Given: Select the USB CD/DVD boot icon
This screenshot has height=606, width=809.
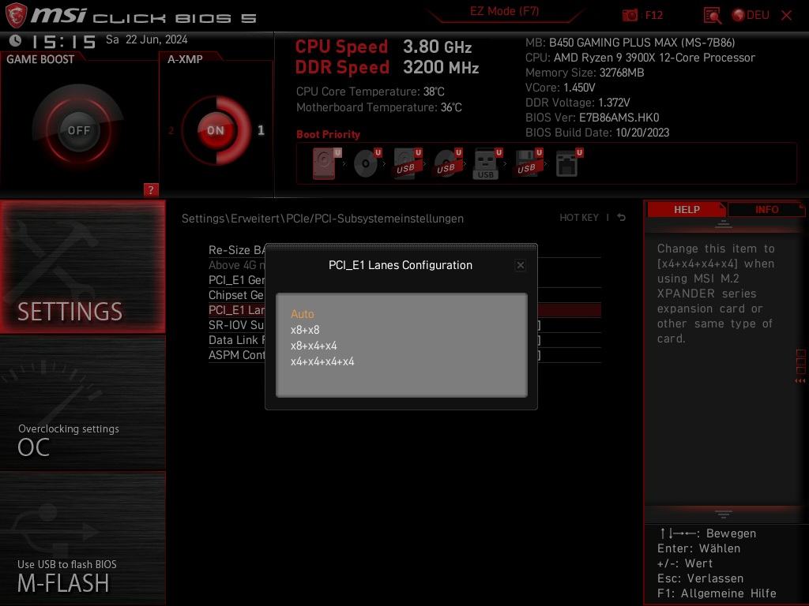Looking at the screenshot, I should point(448,163).
